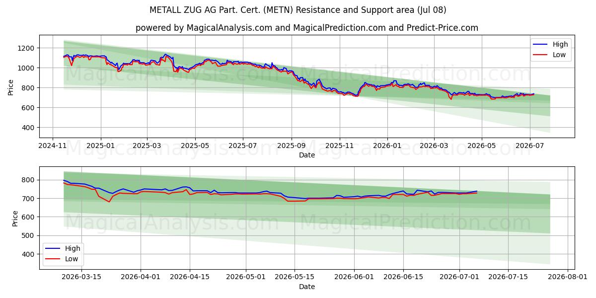Click the '2026-01' date label
Screen dimensions: 596x298
pyautogui.click(x=387, y=146)
